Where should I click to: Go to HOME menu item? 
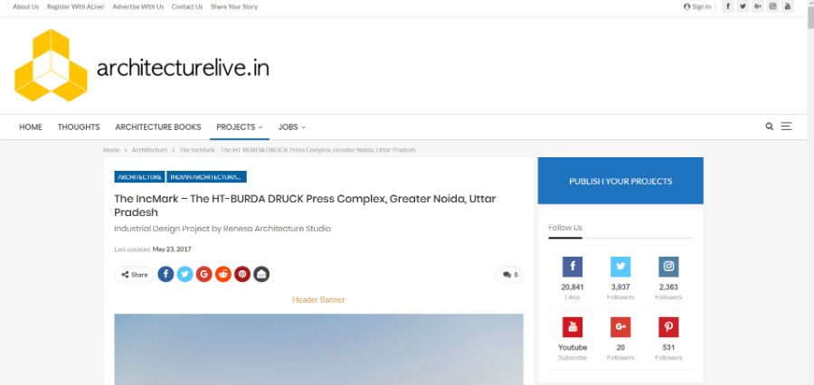click(x=31, y=127)
